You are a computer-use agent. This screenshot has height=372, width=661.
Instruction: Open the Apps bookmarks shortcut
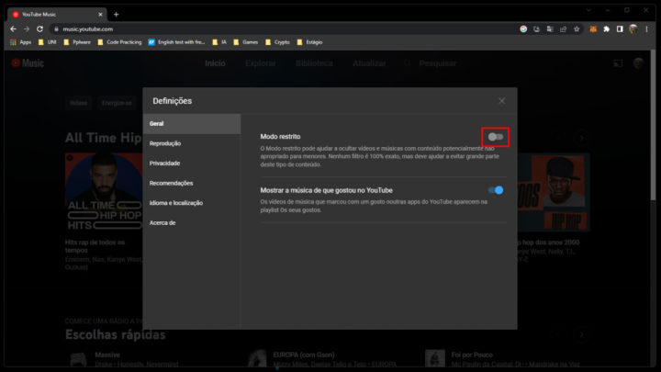(20, 42)
